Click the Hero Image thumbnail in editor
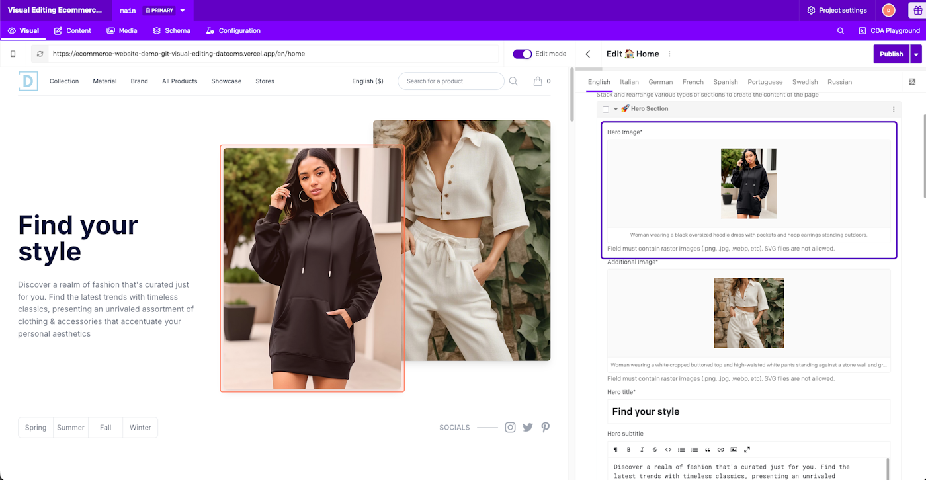926x480 pixels. click(749, 183)
